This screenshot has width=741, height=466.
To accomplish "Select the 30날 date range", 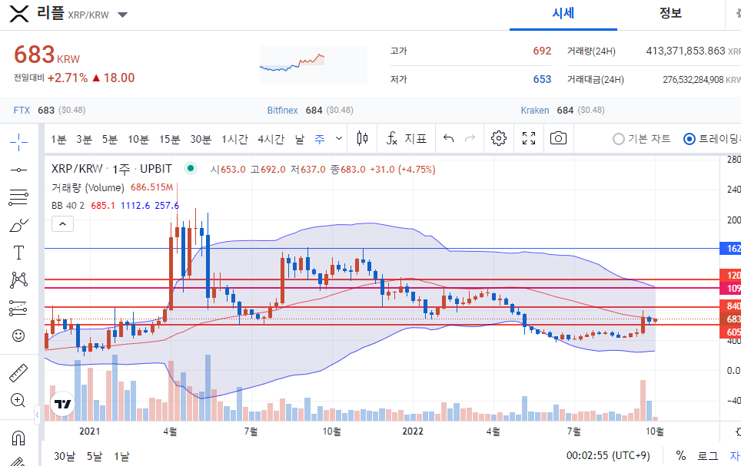I will (x=65, y=456).
